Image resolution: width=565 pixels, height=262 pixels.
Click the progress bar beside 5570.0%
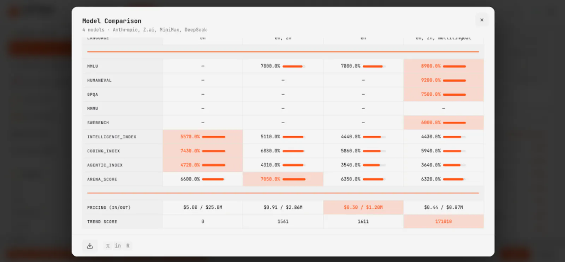point(214,137)
